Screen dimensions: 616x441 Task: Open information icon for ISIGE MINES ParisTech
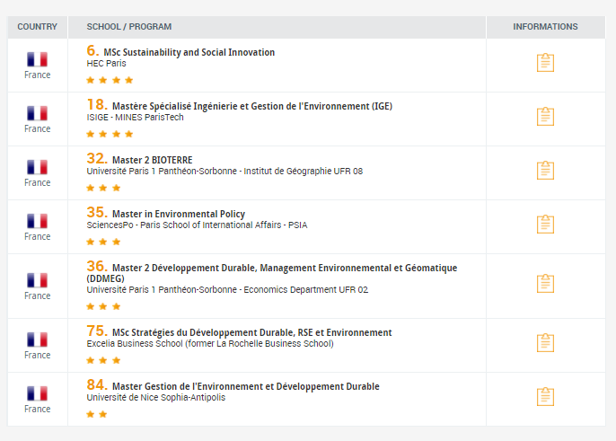(545, 117)
